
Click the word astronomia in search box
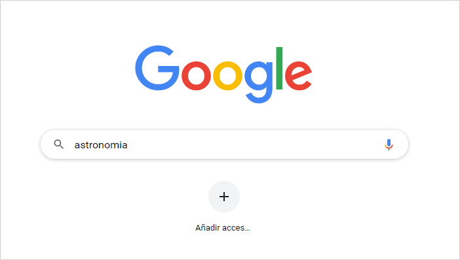point(101,145)
